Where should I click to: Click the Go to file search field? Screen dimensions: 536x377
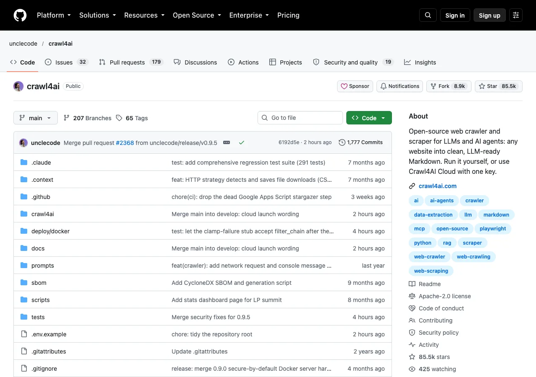(300, 118)
